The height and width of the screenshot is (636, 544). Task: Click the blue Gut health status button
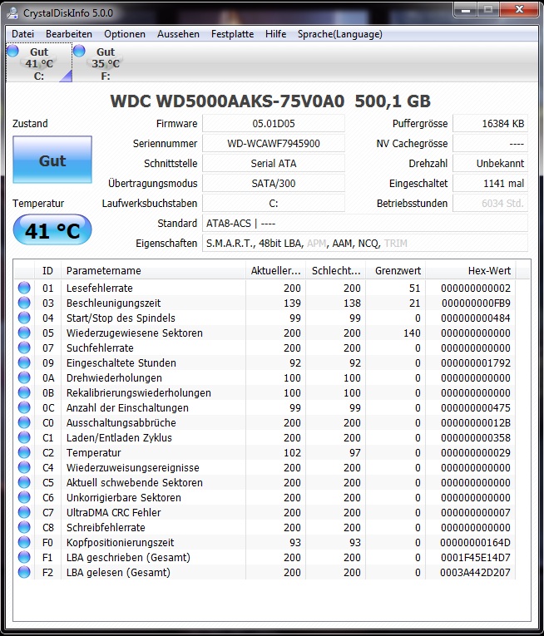pos(52,160)
